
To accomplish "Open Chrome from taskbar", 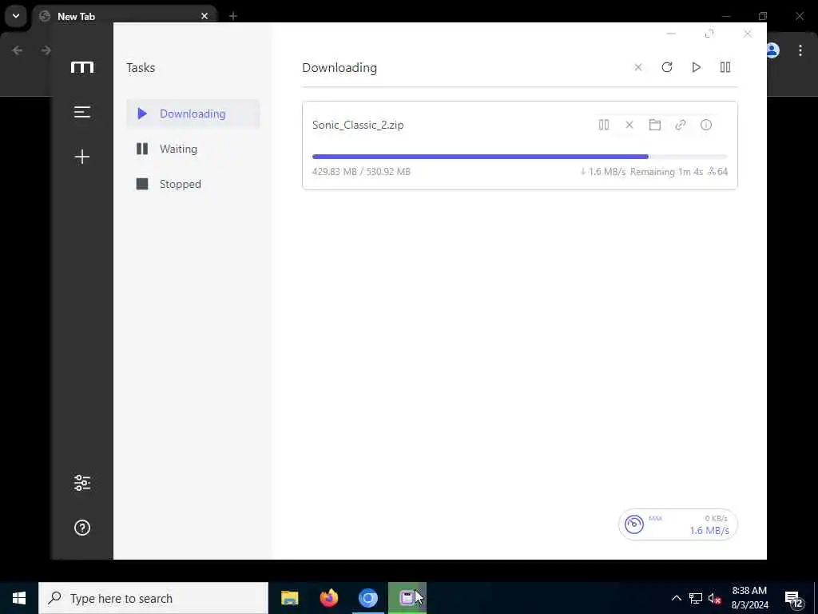I will click(x=367, y=598).
